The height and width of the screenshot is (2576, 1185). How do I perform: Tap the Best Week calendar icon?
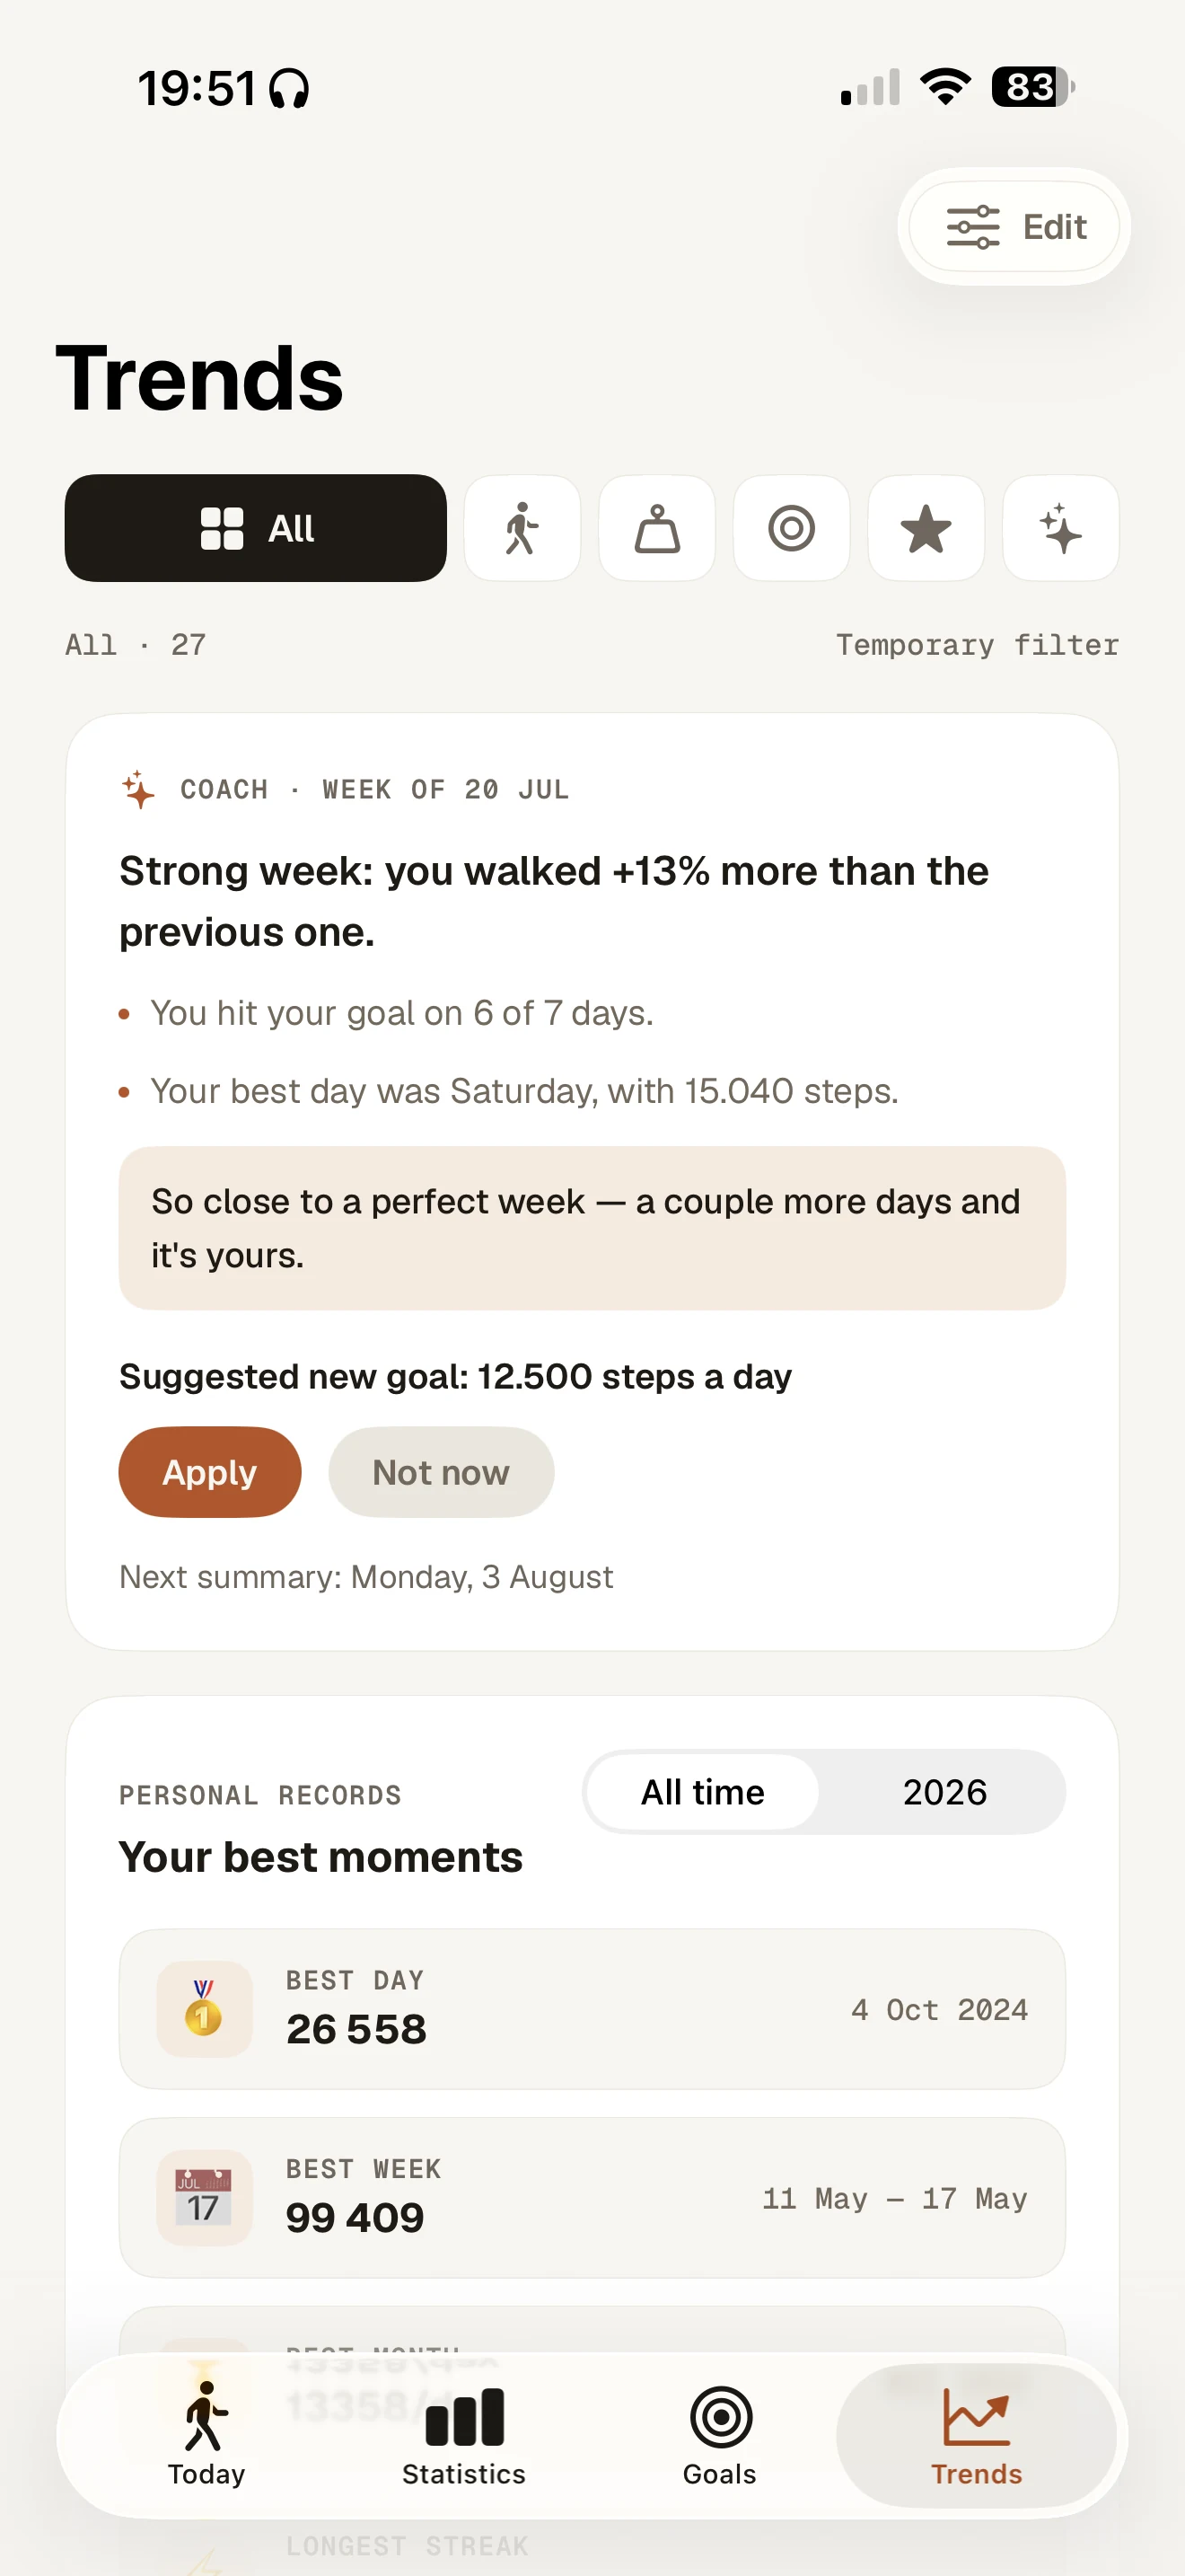pyautogui.click(x=204, y=2197)
